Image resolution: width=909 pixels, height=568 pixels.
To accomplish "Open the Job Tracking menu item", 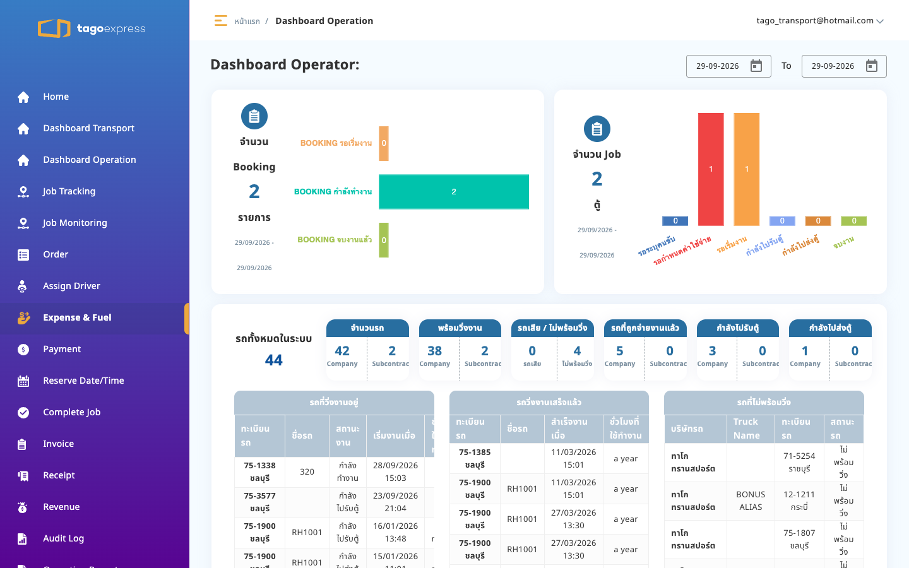I will click(95, 191).
